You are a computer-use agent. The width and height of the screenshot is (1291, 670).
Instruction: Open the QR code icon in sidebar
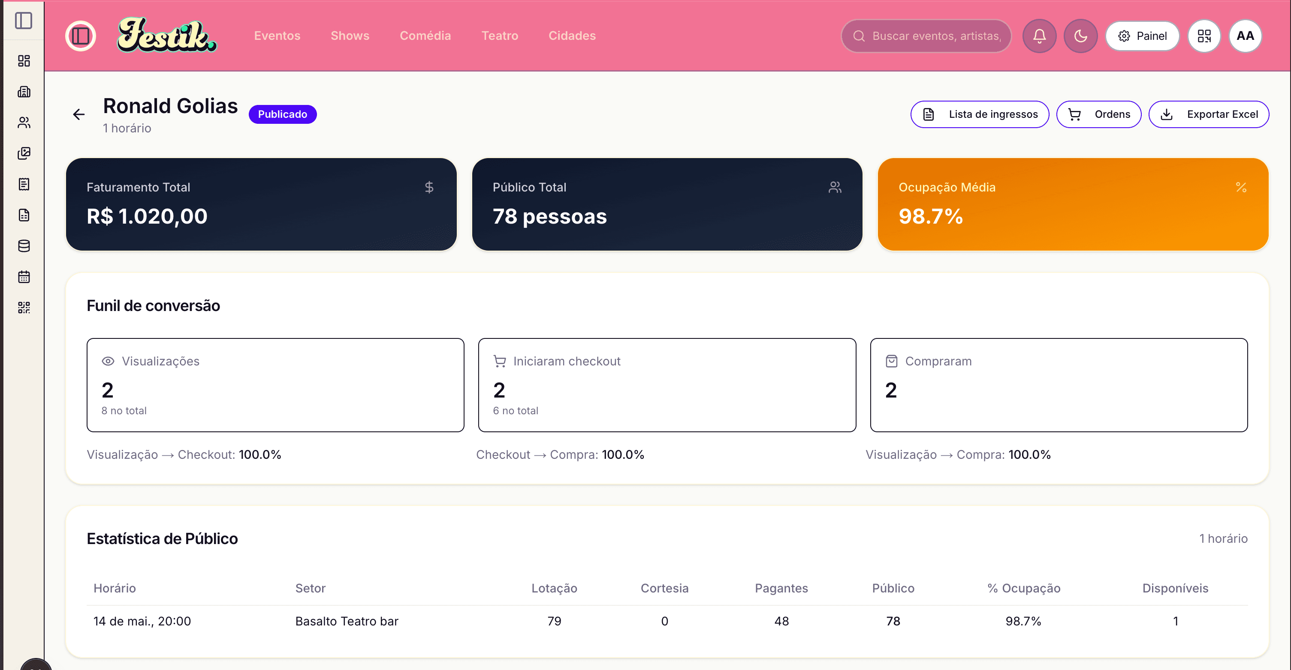click(24, 308)
